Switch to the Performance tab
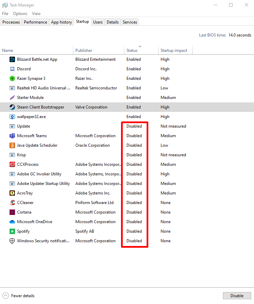 coord(35,22)
